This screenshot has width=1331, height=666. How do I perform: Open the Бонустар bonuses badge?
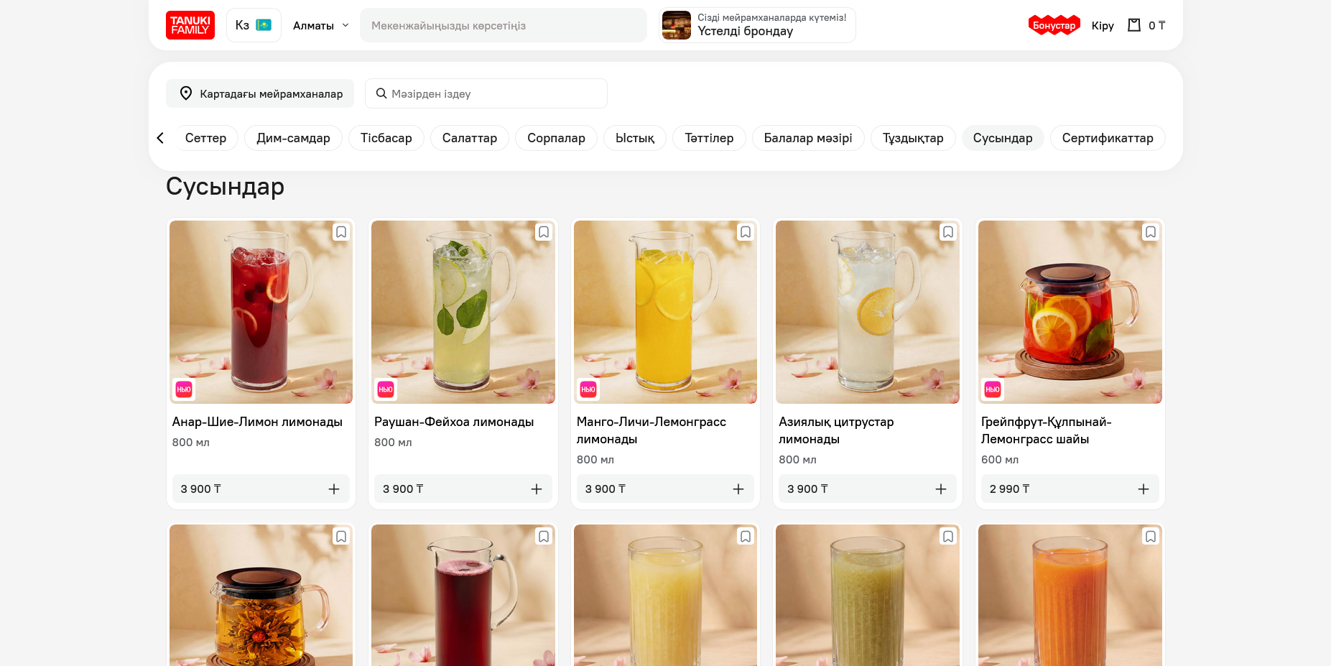1054,25
